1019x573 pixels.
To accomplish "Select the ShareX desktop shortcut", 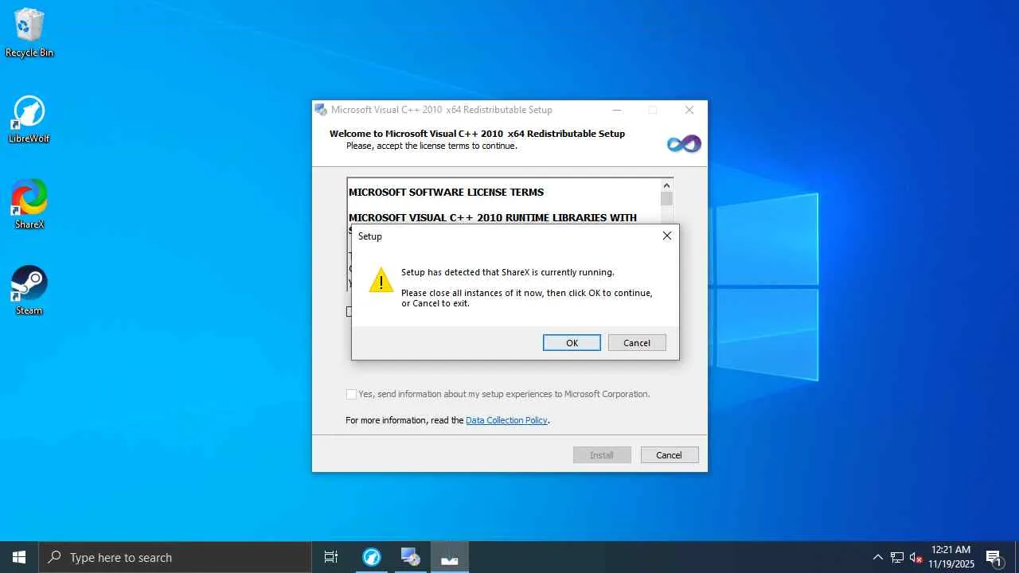I will [x=29, y=205].
